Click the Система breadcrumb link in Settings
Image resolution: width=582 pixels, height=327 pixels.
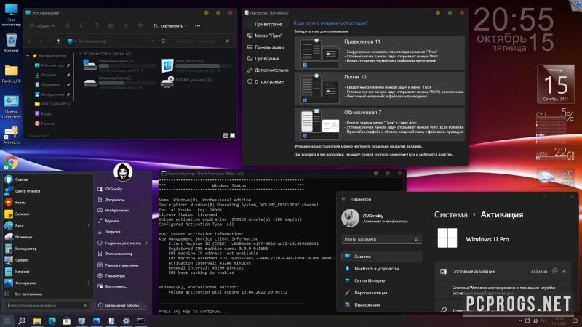coord(450,214)
